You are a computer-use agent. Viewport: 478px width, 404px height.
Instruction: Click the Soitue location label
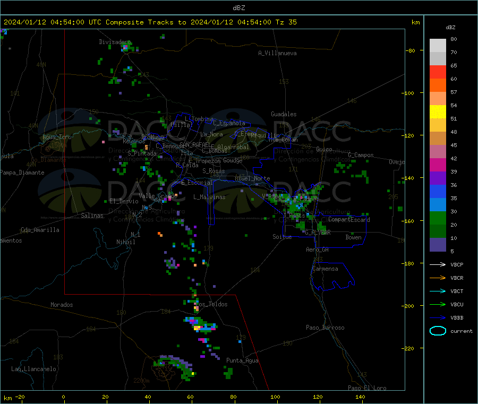[x=282, y=237]
